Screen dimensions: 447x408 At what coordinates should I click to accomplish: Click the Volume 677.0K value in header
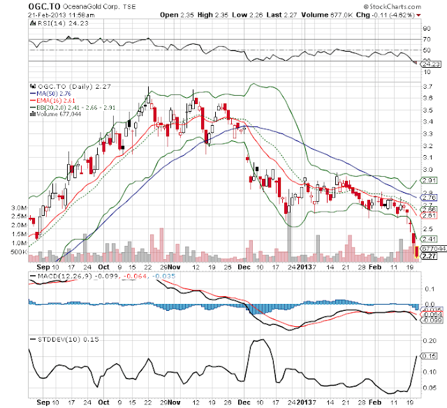pos(327,15)
